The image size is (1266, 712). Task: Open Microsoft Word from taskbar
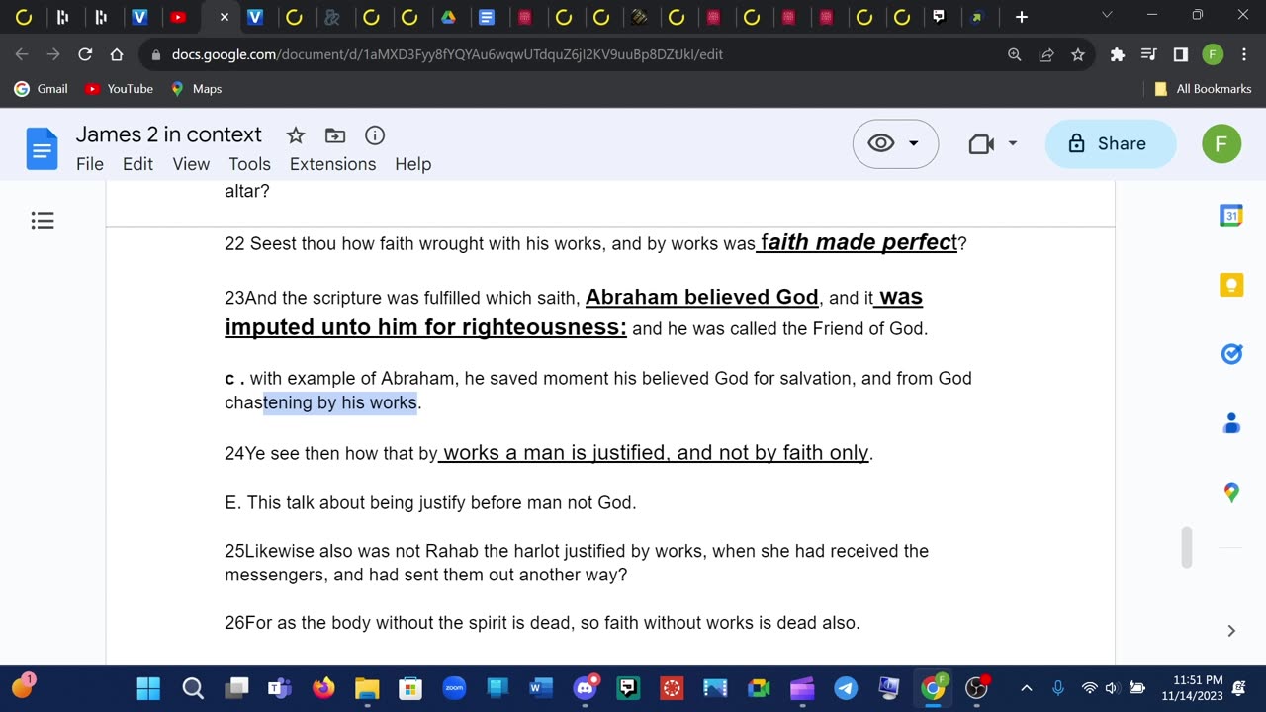point(541,688)
